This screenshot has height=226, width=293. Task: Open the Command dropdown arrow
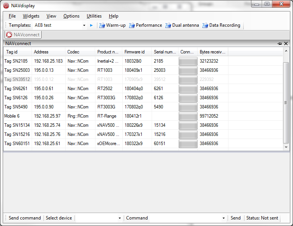224,218
